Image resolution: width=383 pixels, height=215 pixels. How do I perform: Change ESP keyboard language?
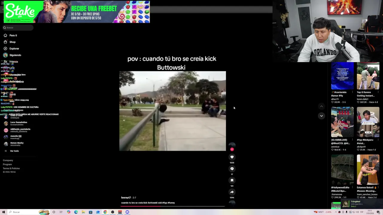(x=362, y=212)
